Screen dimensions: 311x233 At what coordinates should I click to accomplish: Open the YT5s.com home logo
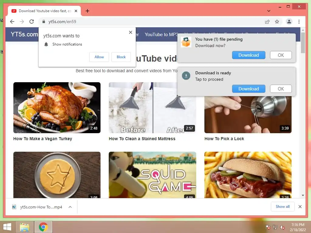pyautogui.click(x=24, y=34)
